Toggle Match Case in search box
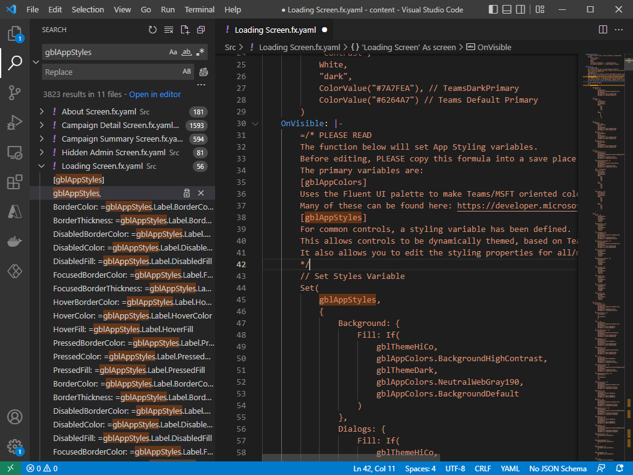Viewport: 633px width, 475px height. click(173, 53)
